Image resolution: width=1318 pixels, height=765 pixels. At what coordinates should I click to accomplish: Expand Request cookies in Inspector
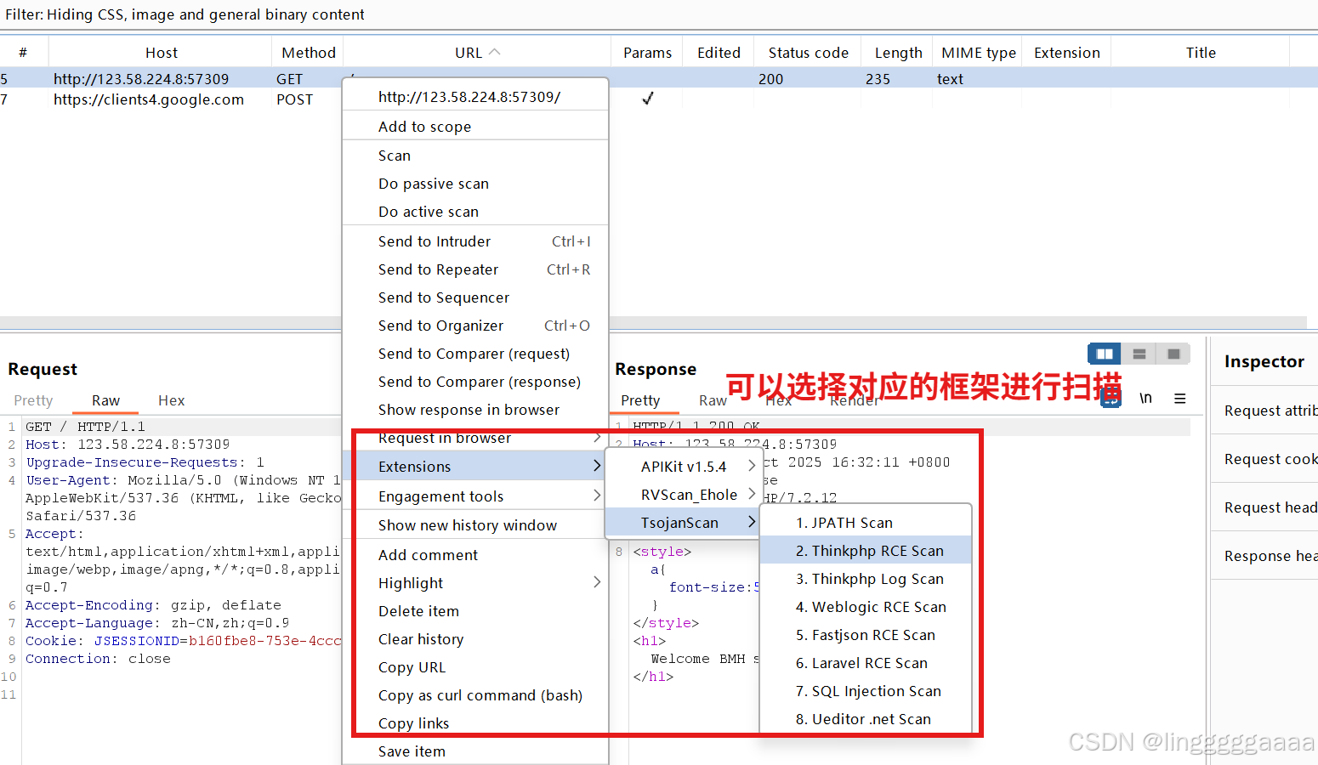[1265, 459]
